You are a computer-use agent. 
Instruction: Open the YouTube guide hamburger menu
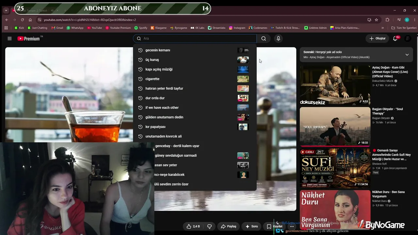pyautogui.click(x=9, y=39)
